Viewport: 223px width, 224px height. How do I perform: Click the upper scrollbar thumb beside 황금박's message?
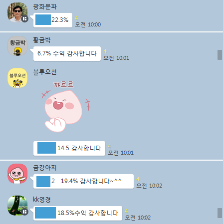tap(220, 55)
